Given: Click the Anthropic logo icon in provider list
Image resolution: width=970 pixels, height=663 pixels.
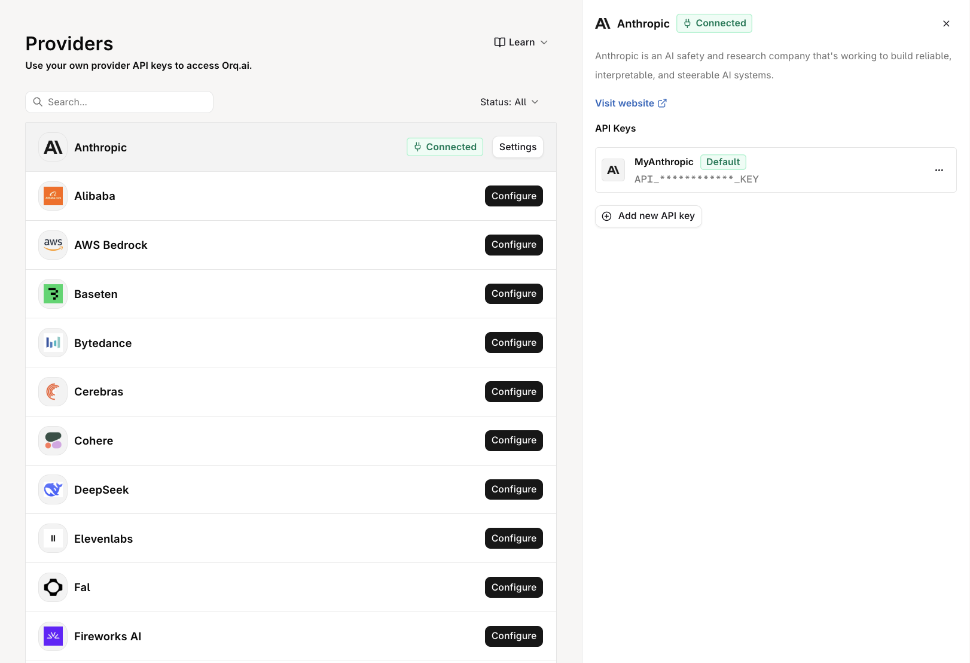Looking at the screenshot, I should [x=53, y=147].
